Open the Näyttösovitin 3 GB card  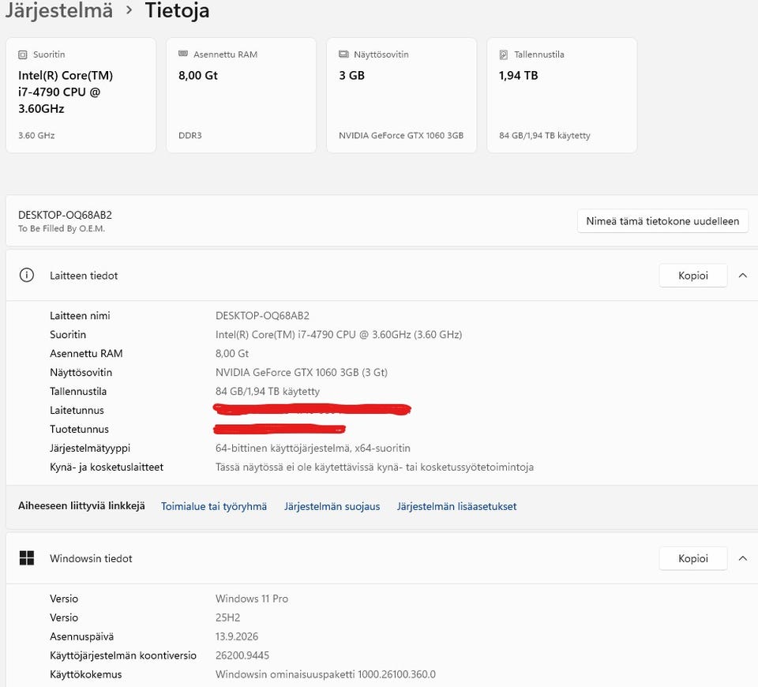click(x=402, y=96)
